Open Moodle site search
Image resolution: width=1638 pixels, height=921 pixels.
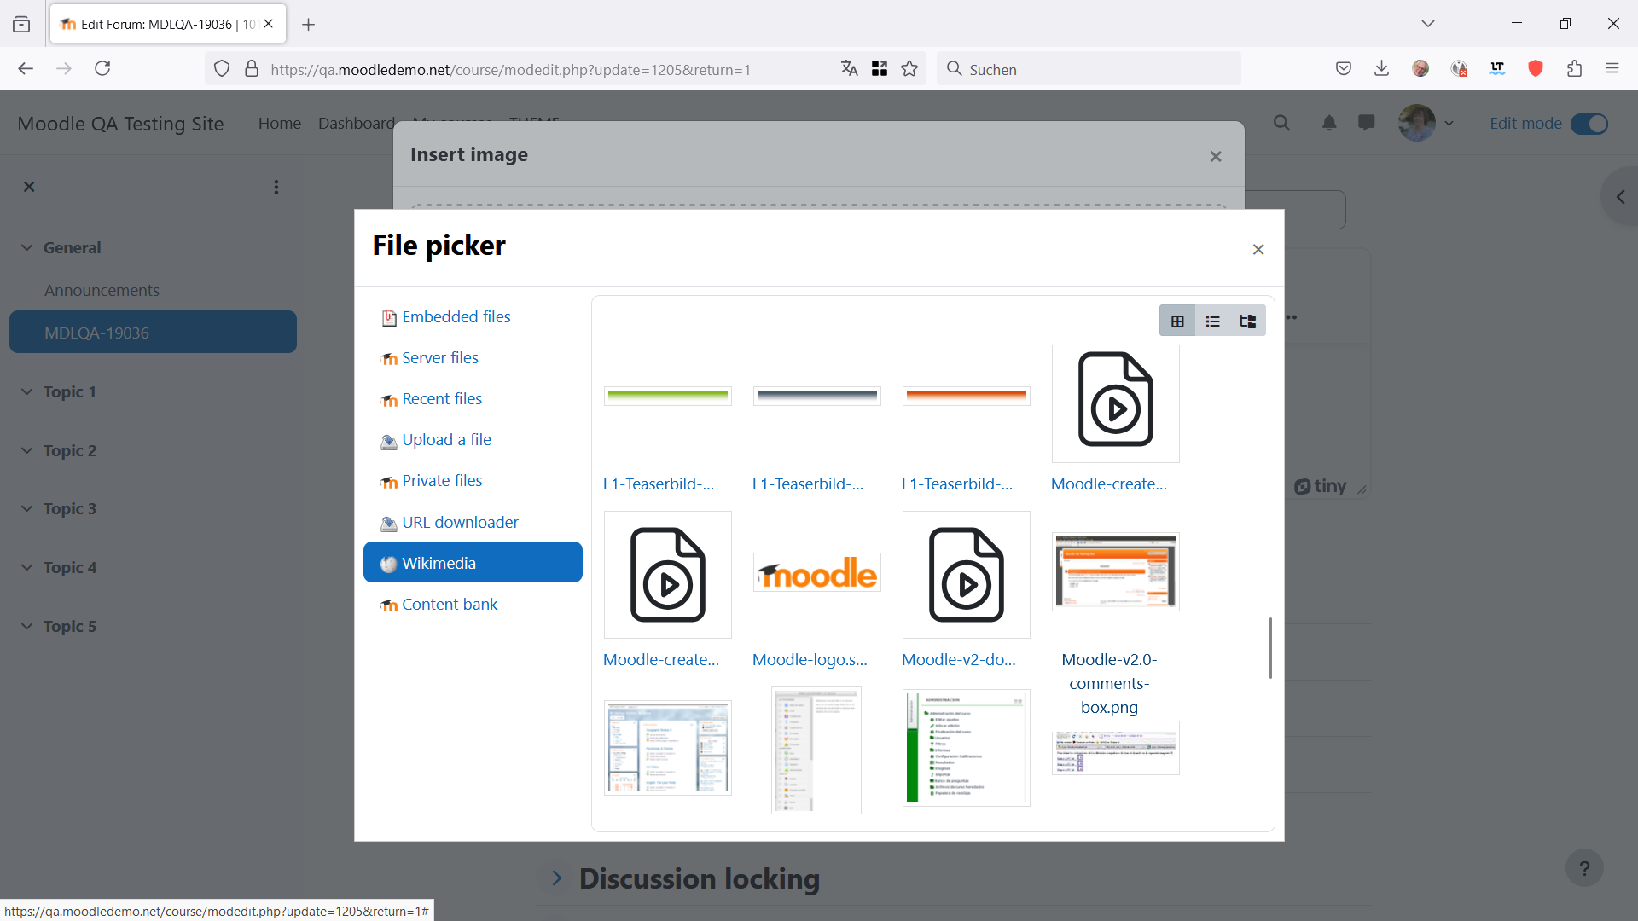(1281, 124)
